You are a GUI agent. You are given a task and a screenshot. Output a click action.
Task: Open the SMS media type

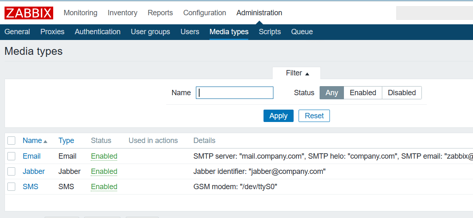click(31, 187)
